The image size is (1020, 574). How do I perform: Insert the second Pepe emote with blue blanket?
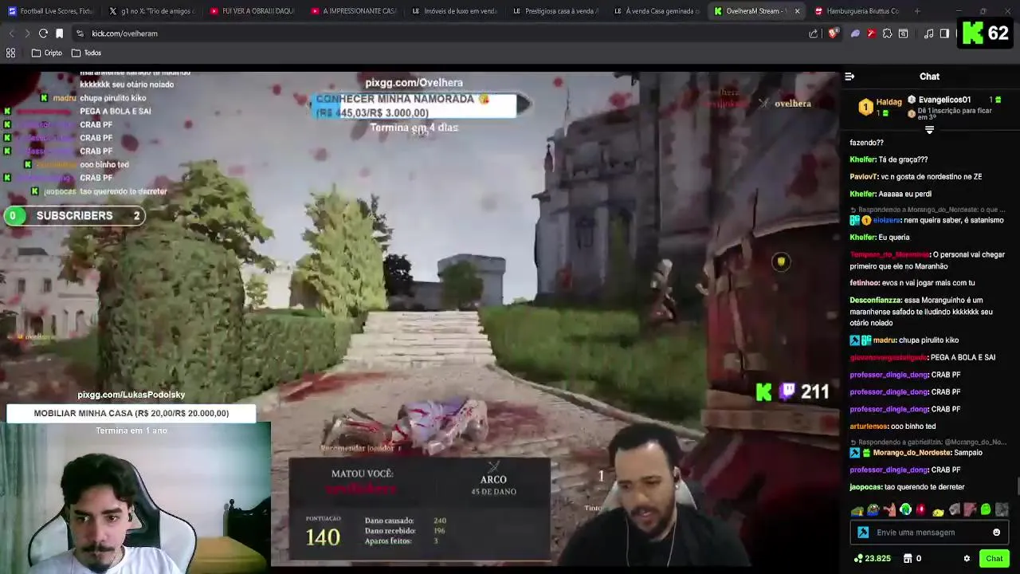(873, 510)
